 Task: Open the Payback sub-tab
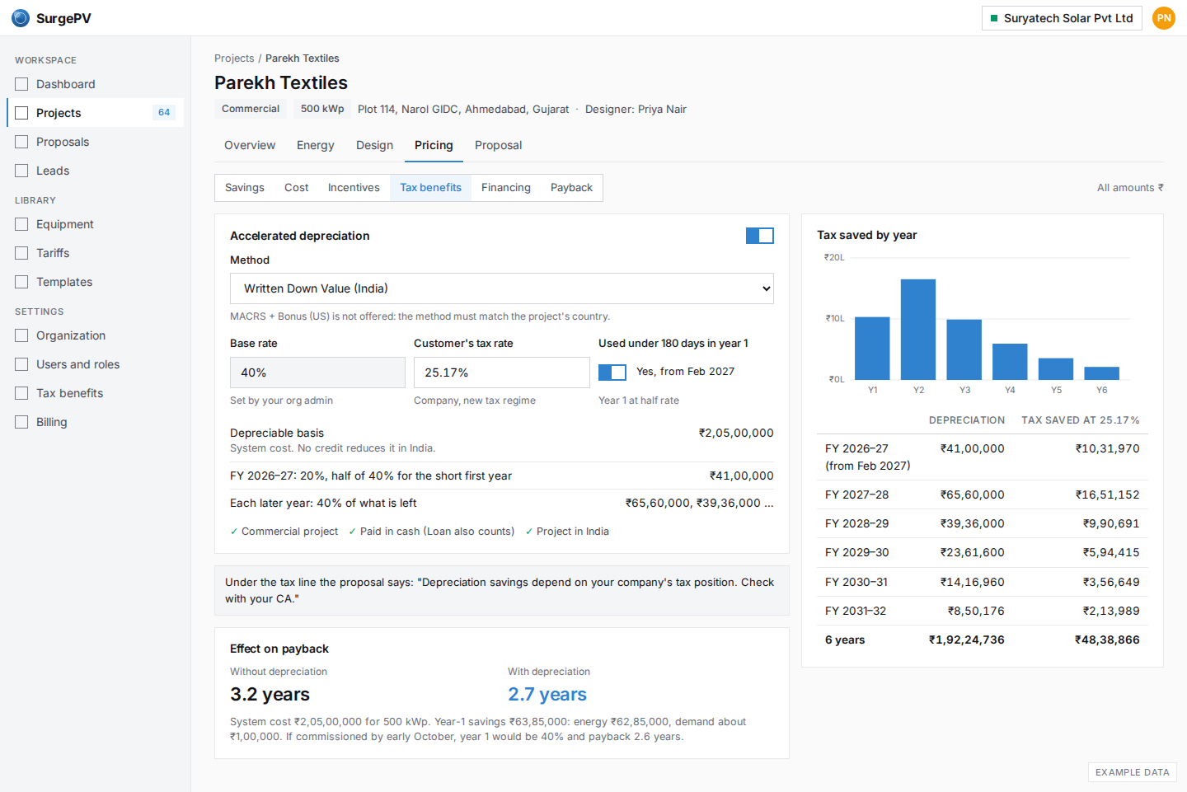571,188
